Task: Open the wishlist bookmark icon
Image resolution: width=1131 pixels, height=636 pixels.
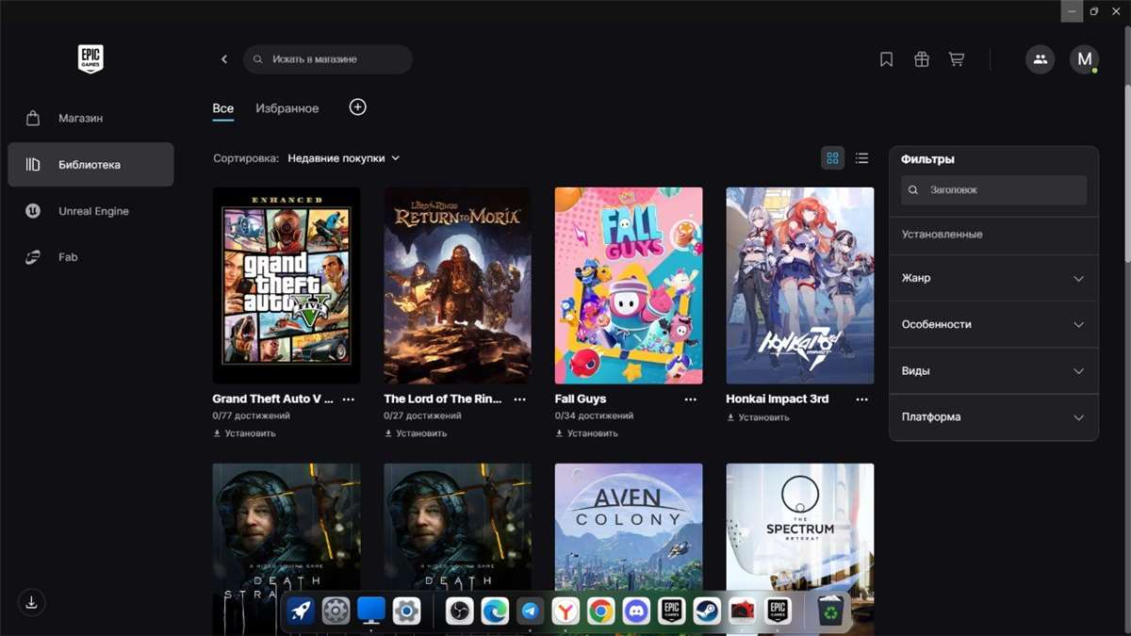Action: coord(886,59)
